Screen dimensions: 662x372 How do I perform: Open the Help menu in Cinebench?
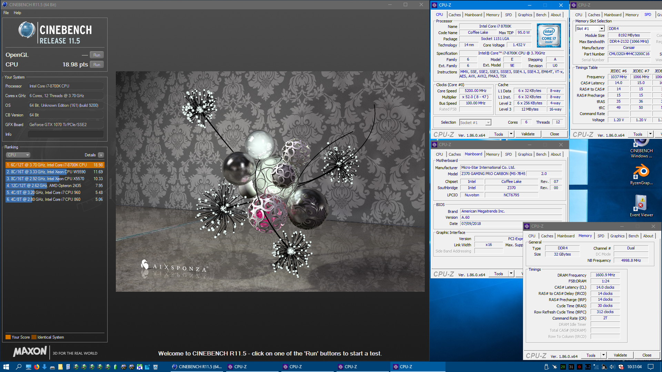click(17, 13)
